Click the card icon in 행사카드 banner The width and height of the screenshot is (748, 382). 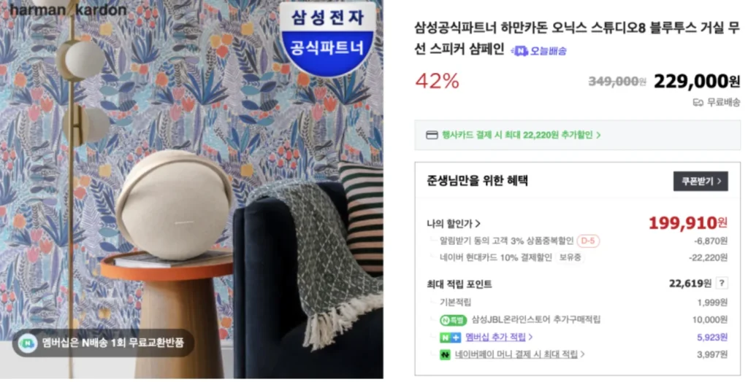(431, 136)
